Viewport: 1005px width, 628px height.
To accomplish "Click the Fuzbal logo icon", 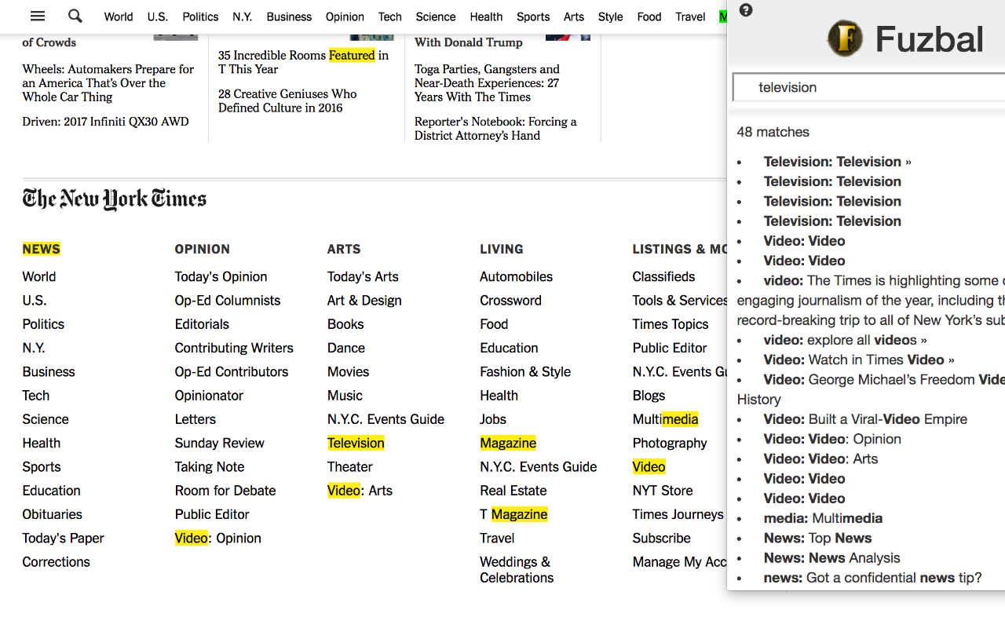I will click(845, 38).
